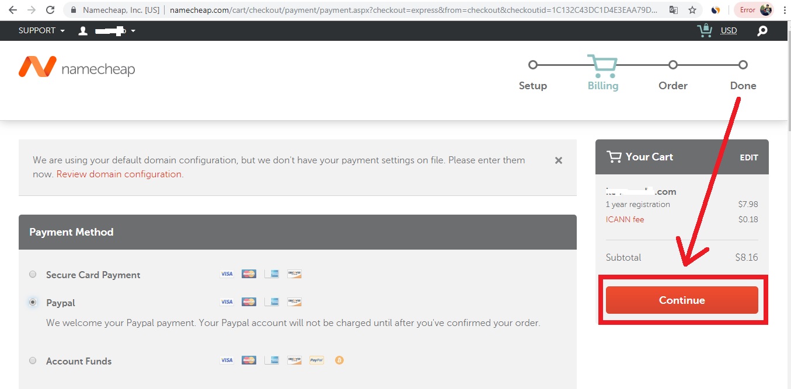Click the address bar URL

point(413,10)
